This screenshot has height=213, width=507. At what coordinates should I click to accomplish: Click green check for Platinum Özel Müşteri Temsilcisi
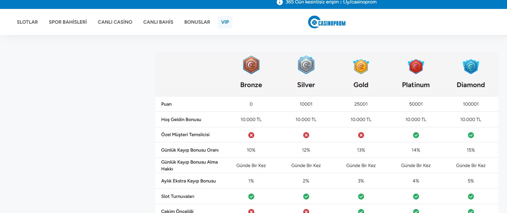416,135
